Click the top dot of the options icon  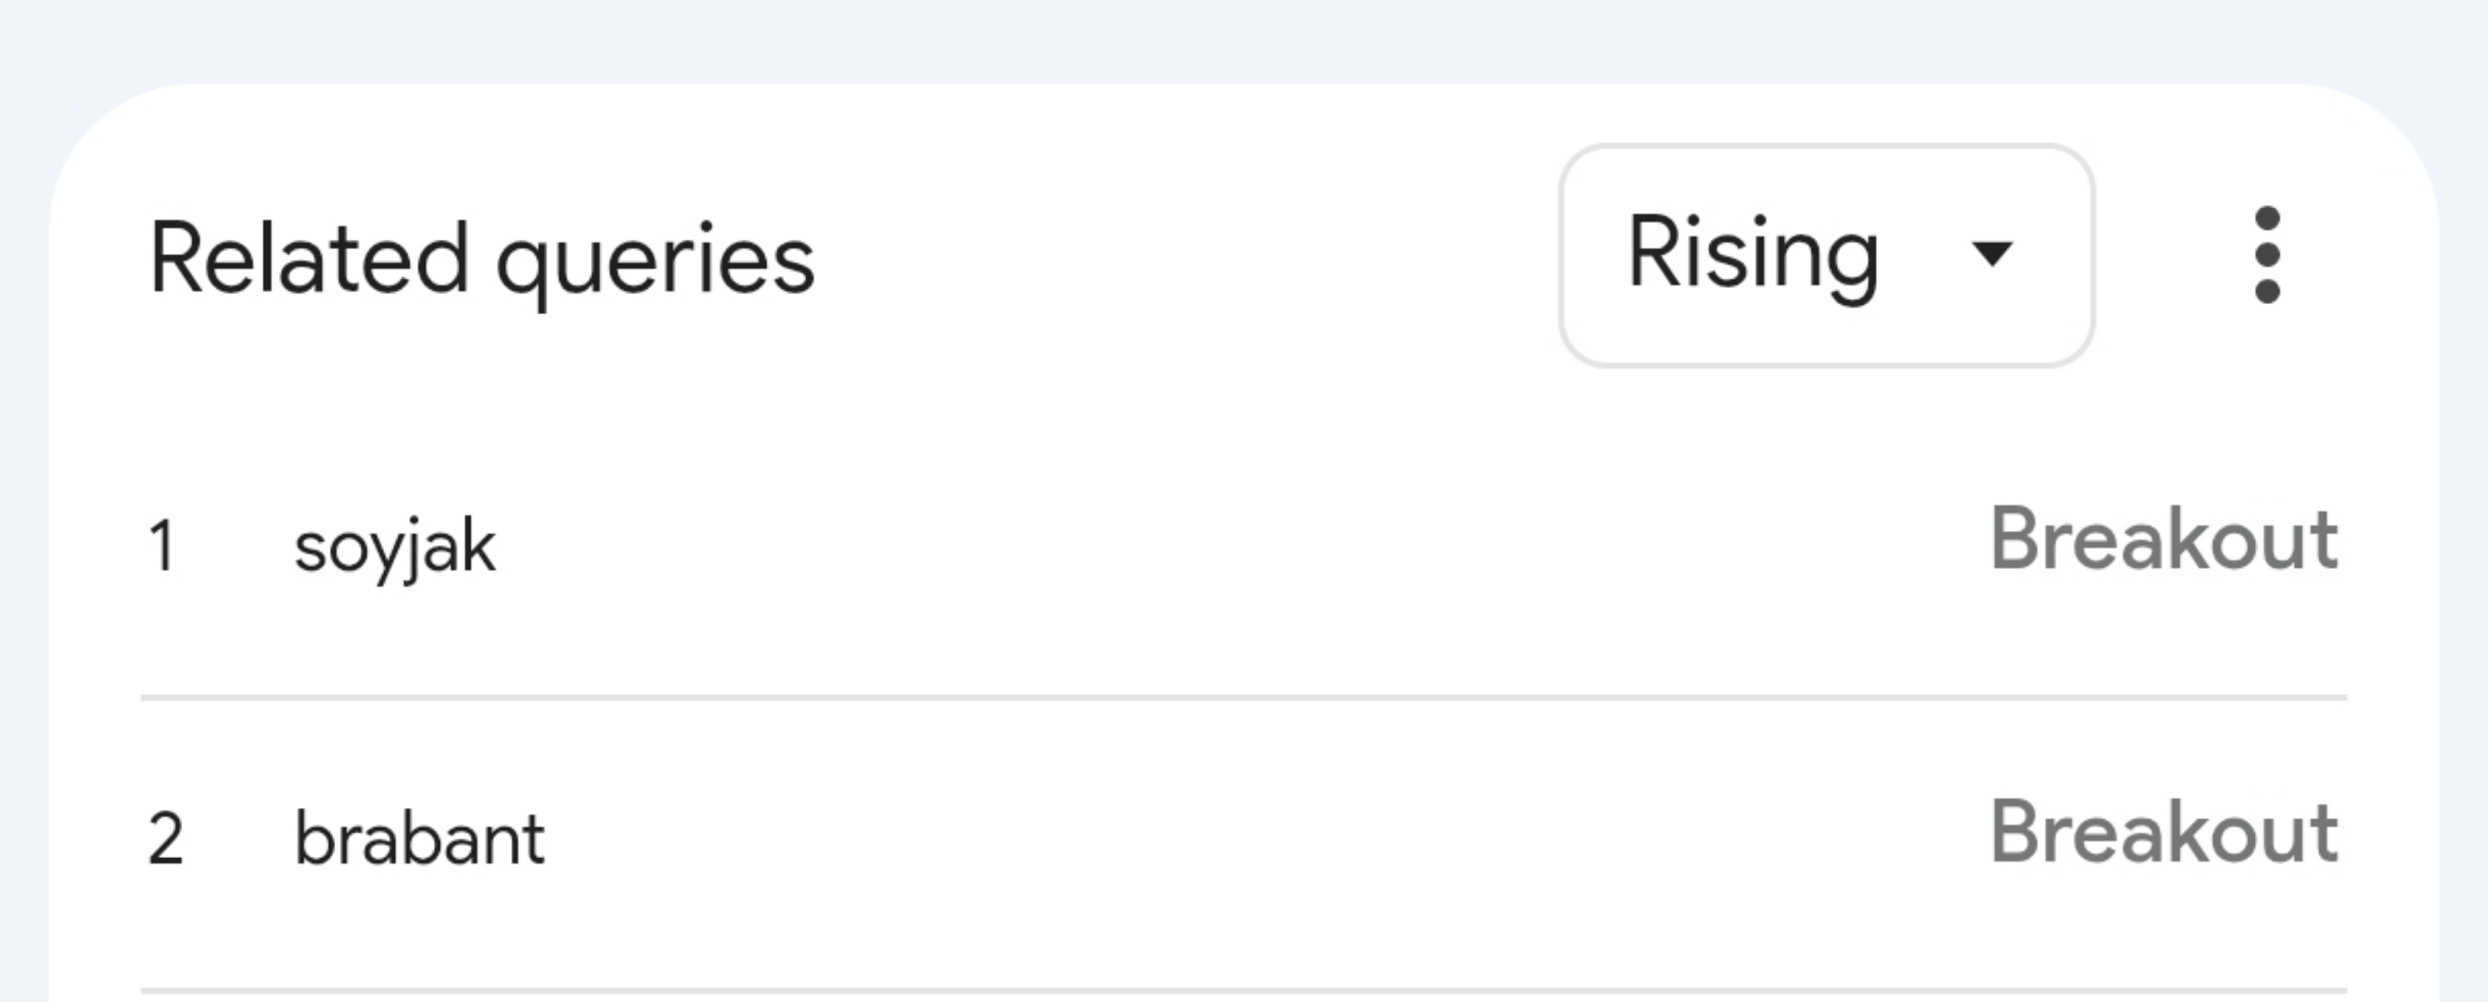(x=2267, y=220)
